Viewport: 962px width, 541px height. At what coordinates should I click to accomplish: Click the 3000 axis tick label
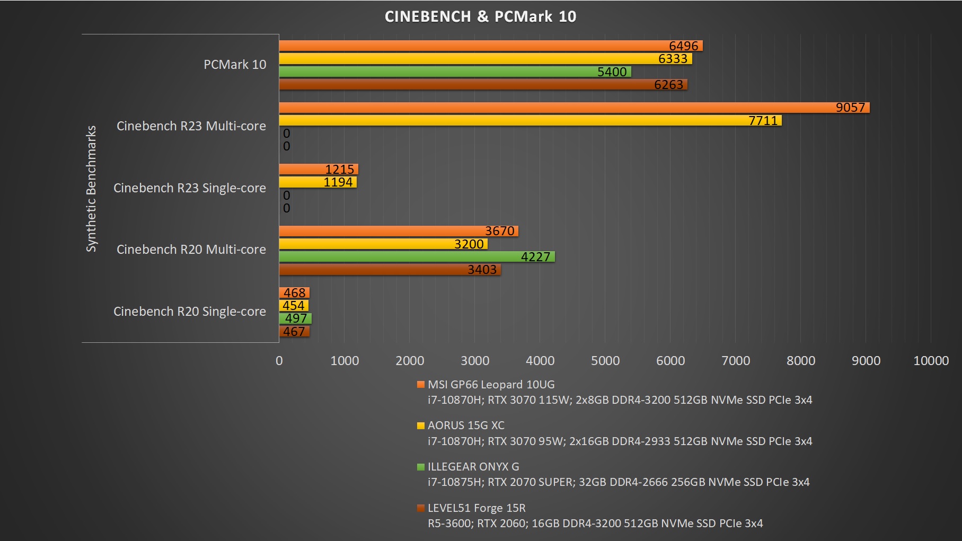click(x=475, y=361)
